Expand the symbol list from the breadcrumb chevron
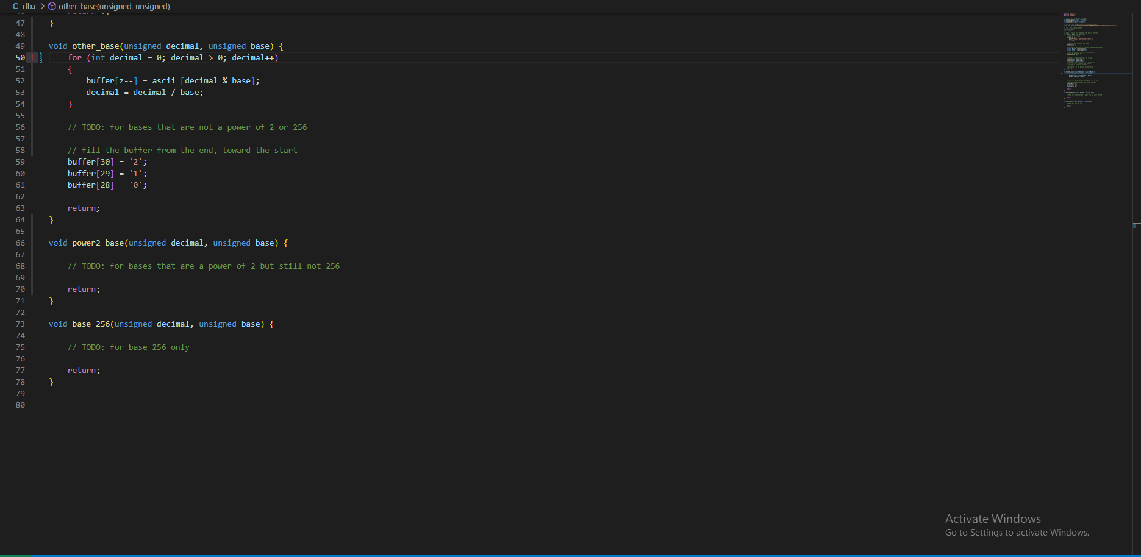The height and width of the screenshot is (557, 1141). click(x=43, y=6)
